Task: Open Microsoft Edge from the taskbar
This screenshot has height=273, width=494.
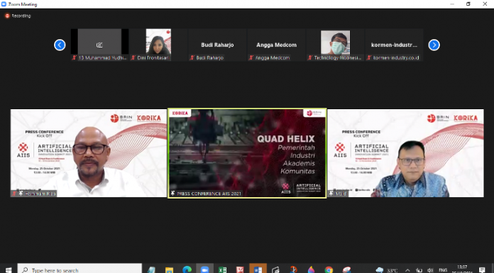Action: [x=187, y=269]
